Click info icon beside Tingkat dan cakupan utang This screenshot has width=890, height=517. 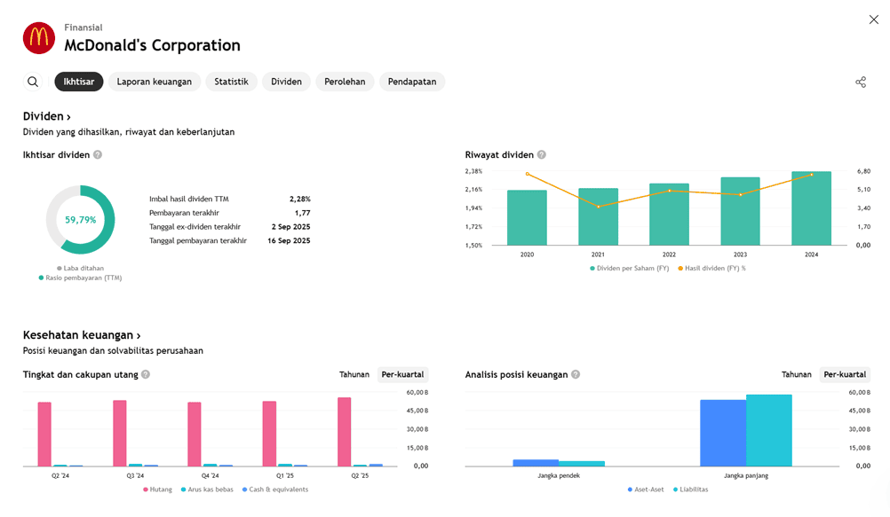click(x=146, y=374)
